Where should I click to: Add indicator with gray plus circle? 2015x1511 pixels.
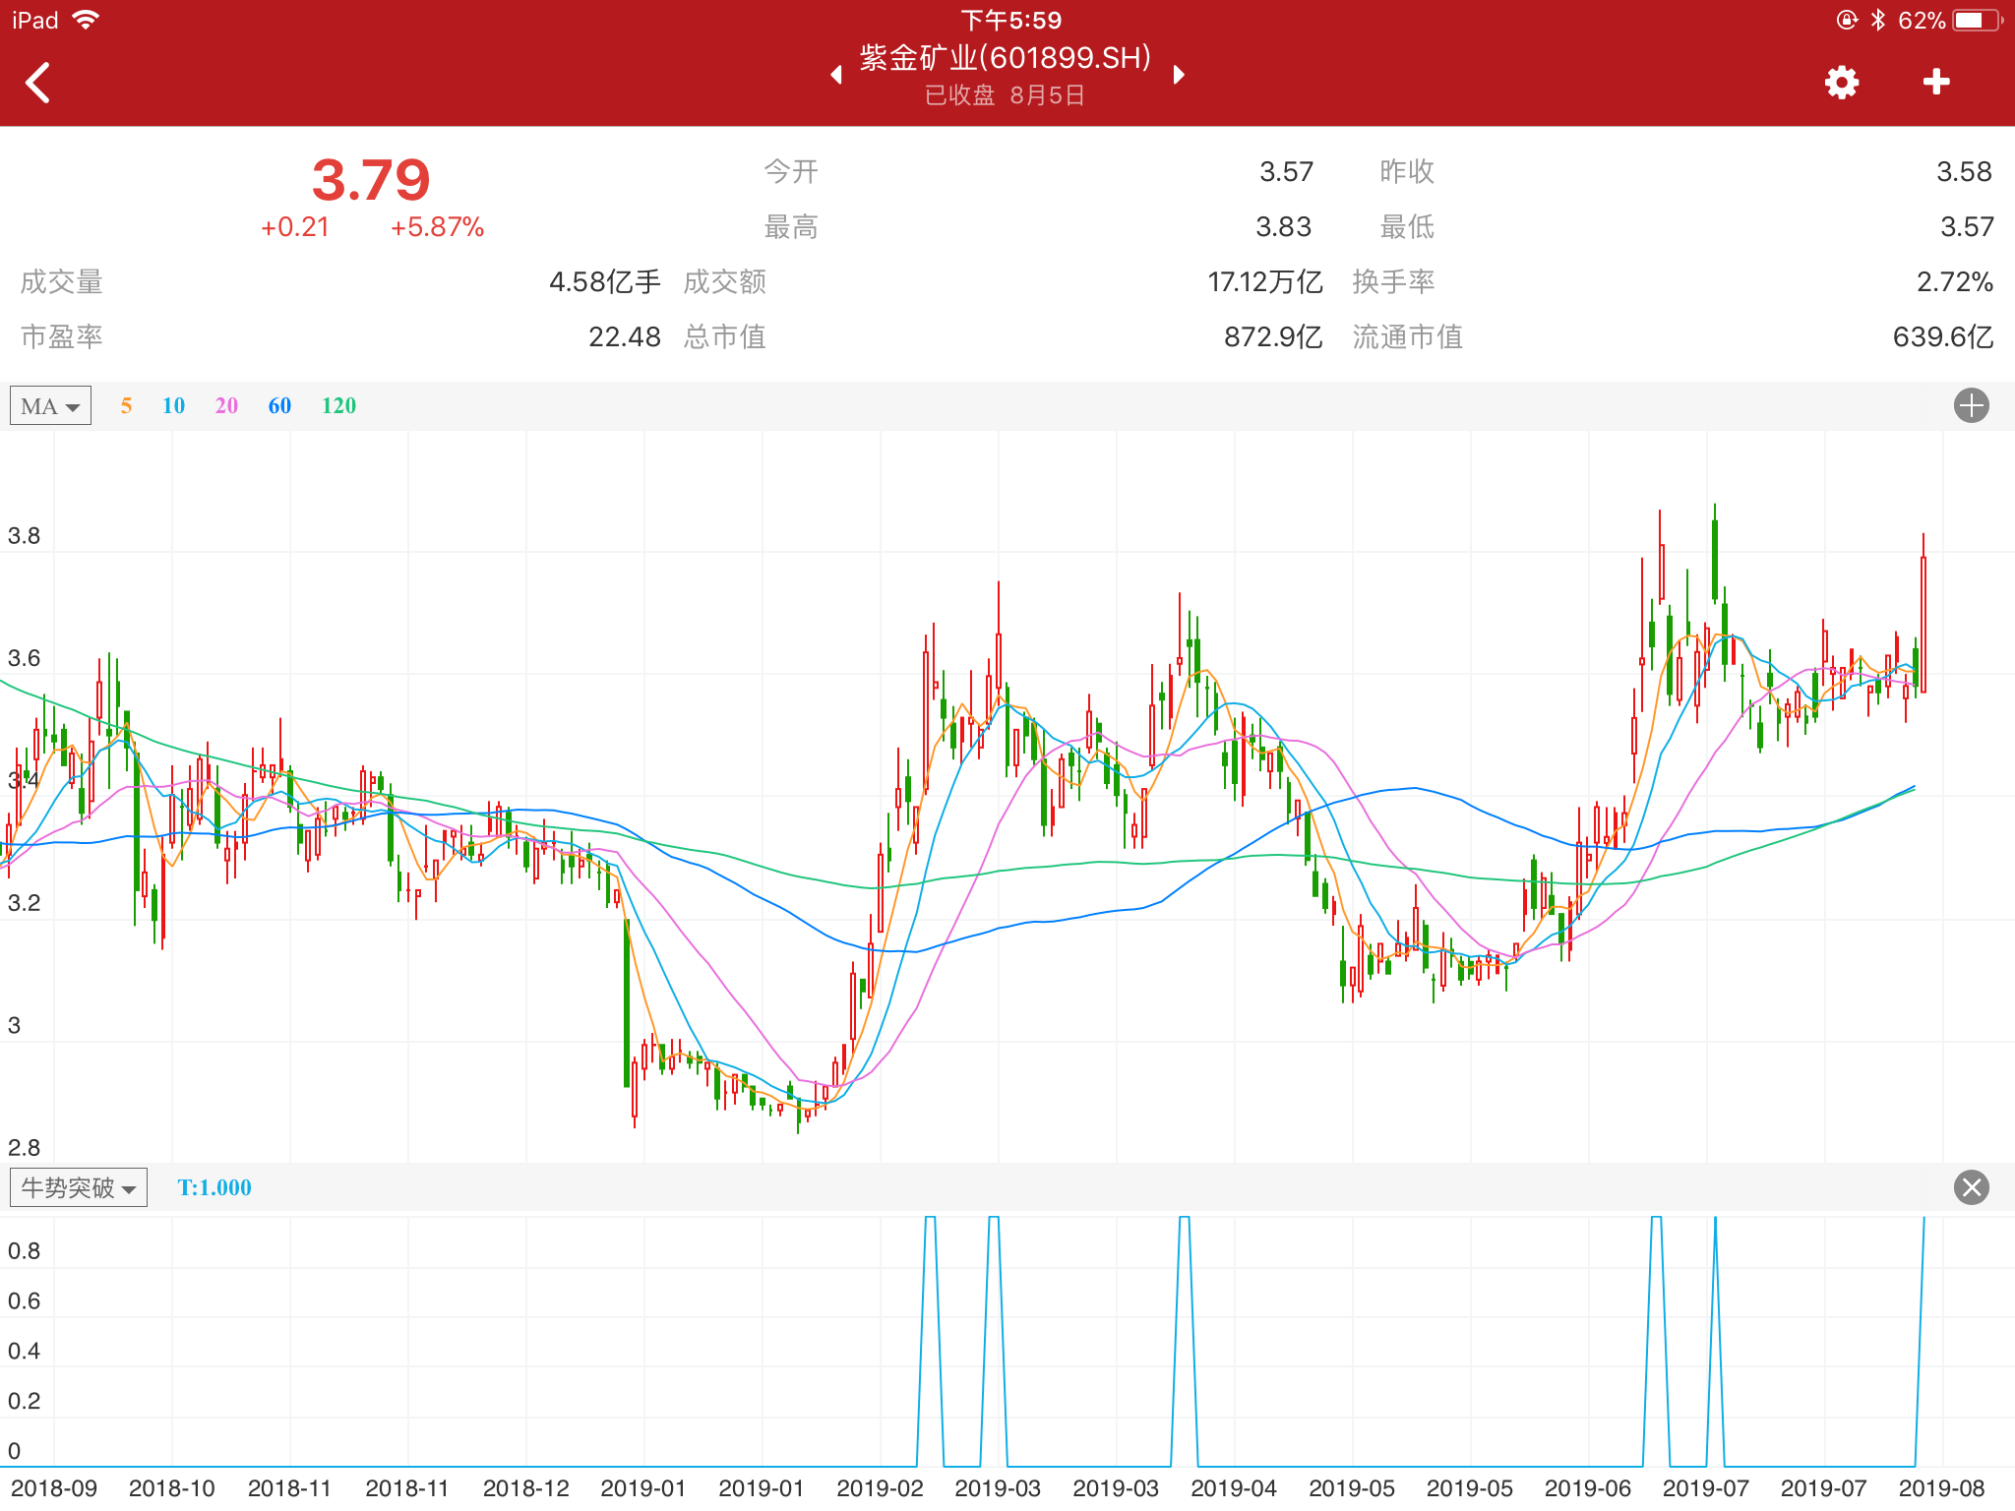point(1971,405)
